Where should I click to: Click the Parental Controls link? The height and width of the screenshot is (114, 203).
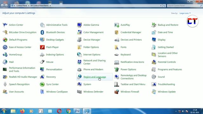[167, 62]
